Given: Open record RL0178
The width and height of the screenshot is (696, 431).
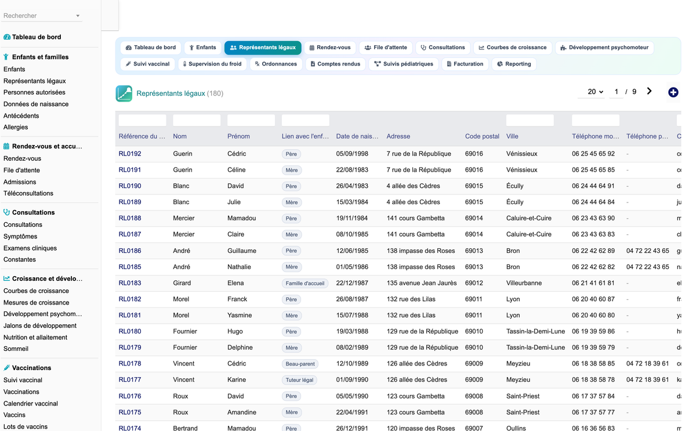Looking at the screenshot, I should tap(130, 364).
